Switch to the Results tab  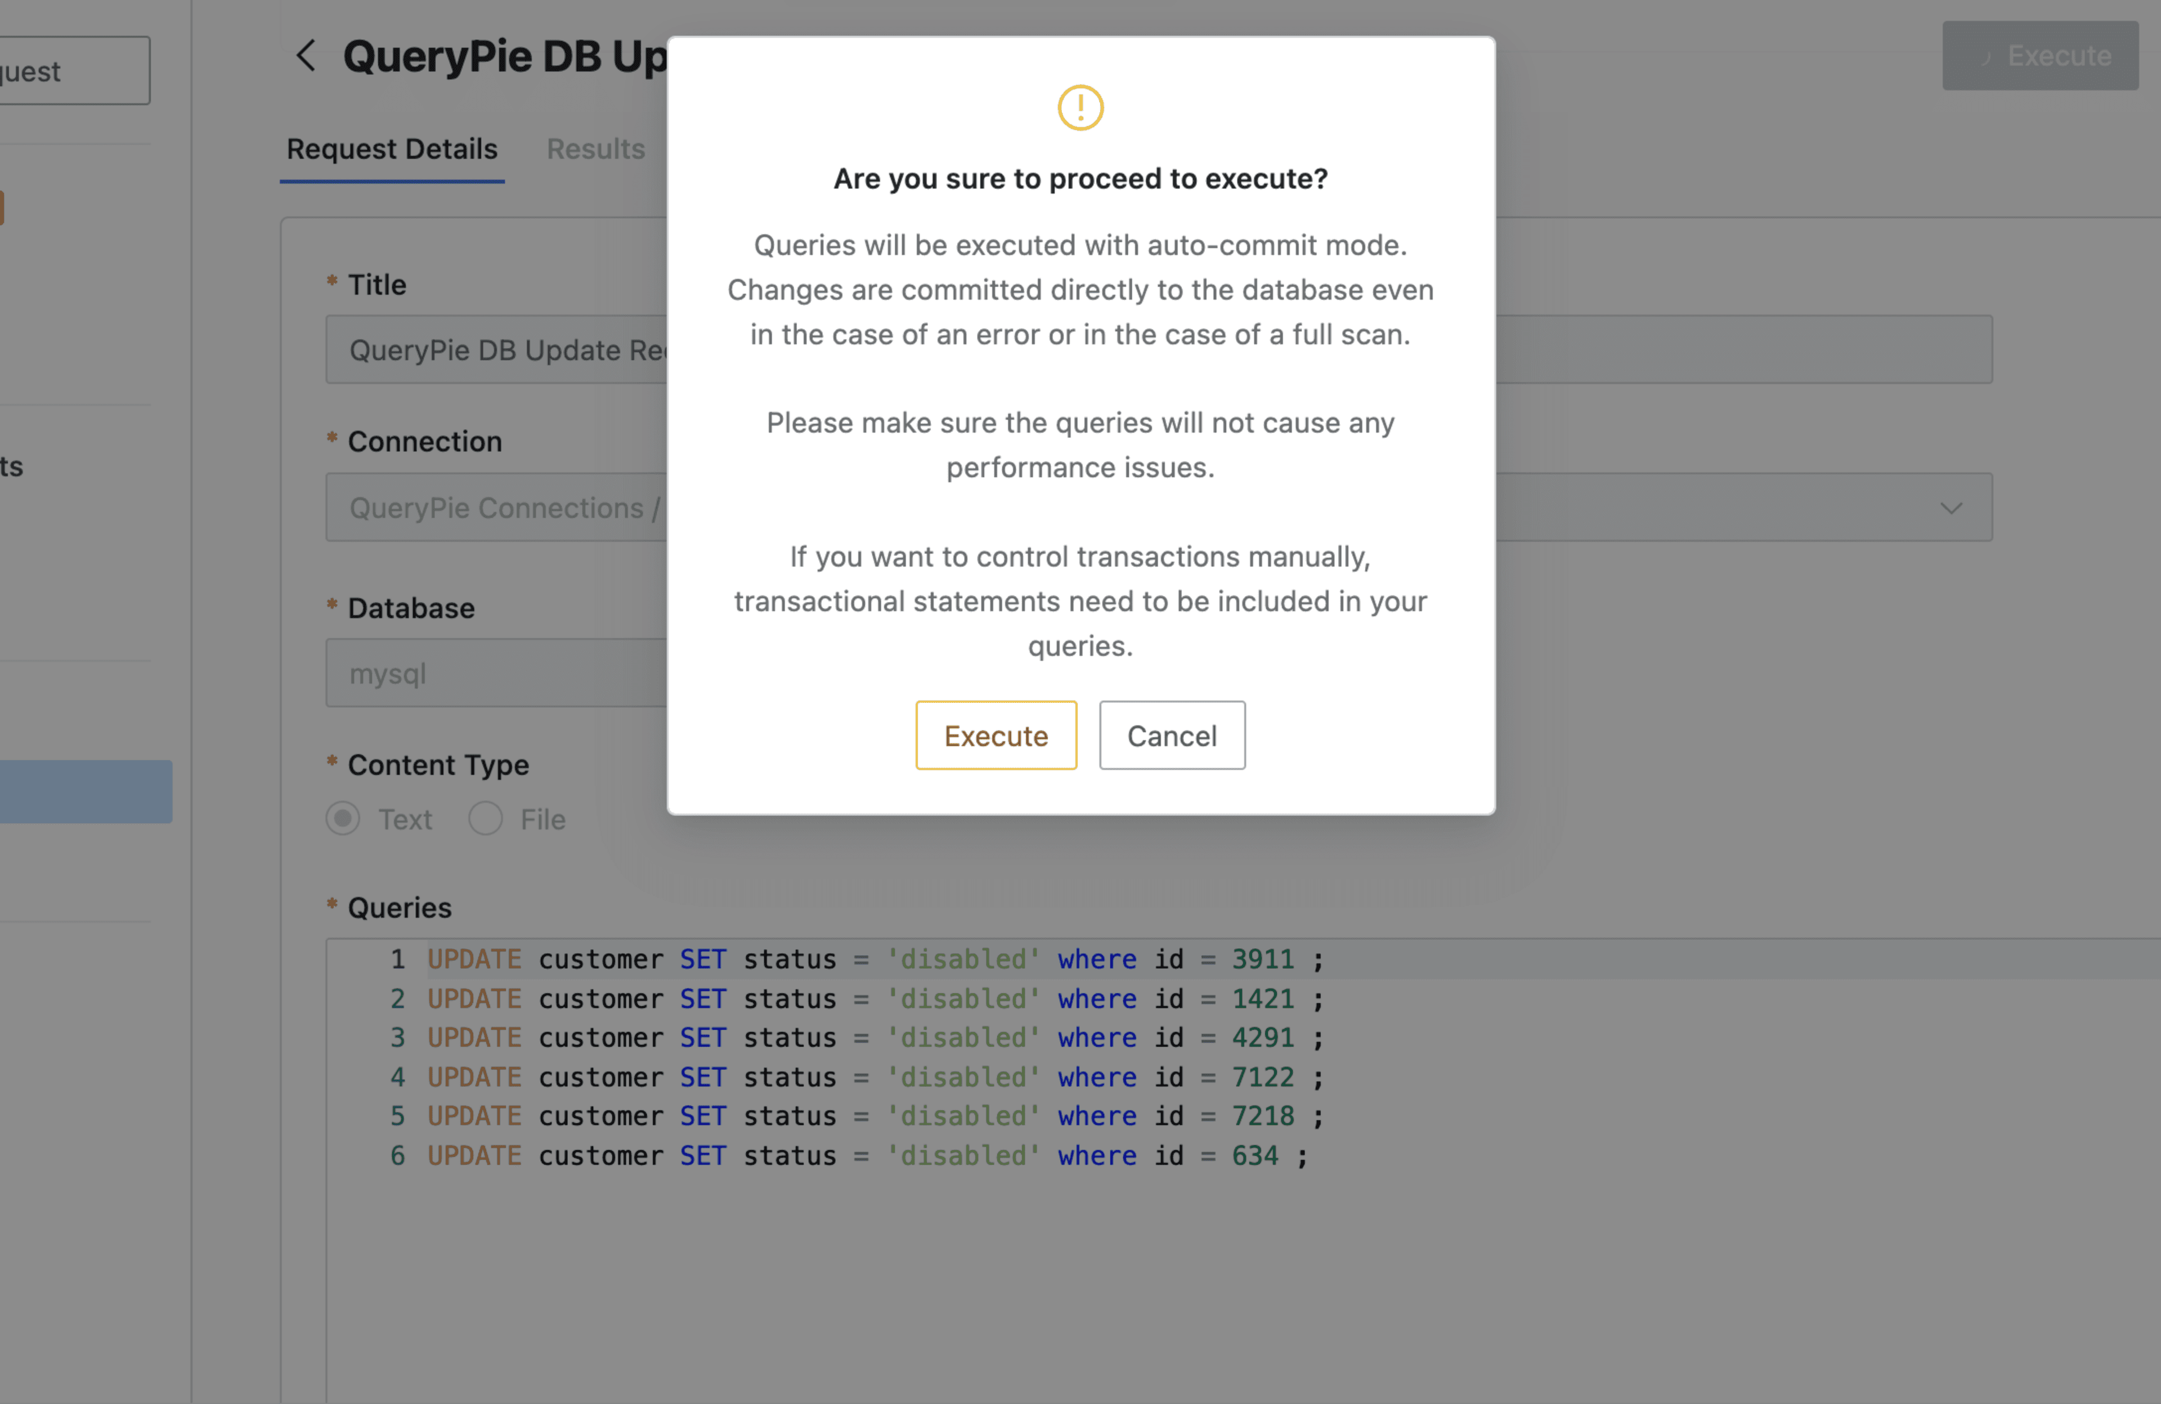pos(595,149)
